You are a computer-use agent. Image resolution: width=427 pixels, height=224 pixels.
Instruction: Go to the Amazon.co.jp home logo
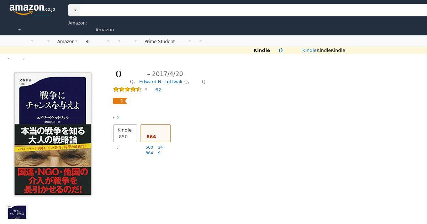(x=32, y=10)
